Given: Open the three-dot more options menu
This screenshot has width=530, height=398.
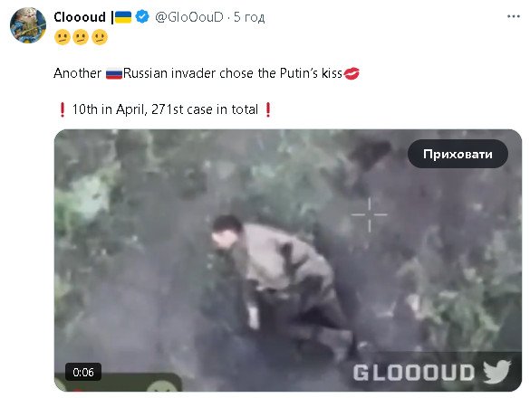Looking at the screenshot, I should [513, 16].
